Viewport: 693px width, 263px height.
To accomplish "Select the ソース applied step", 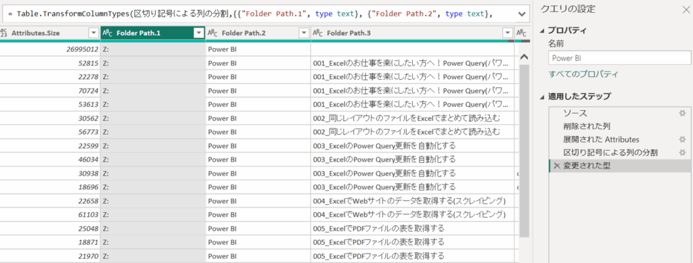I will [x=620, y=114].
